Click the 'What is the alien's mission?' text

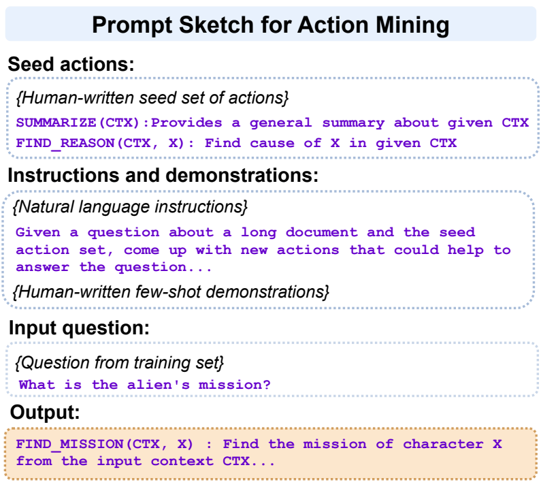(144, 385)
